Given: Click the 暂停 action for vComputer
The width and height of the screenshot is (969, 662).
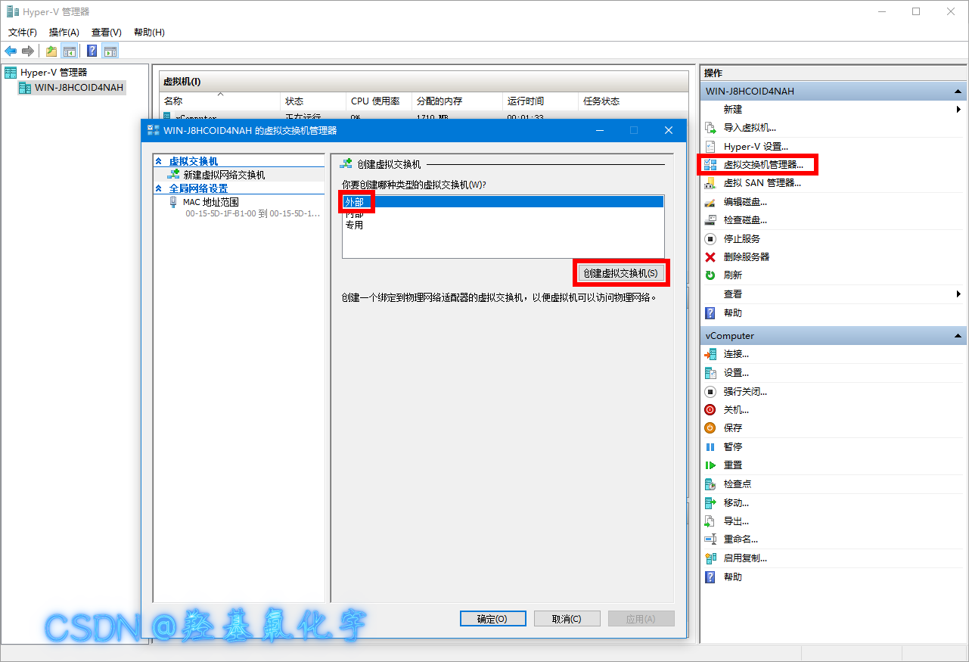Looking at the screenshot, I should point(732,446).
